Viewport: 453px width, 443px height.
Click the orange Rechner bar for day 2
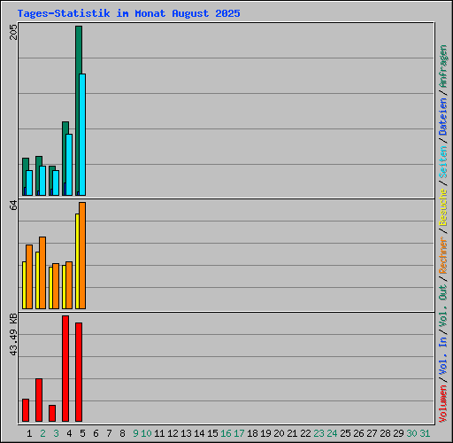tap(42, 273)
